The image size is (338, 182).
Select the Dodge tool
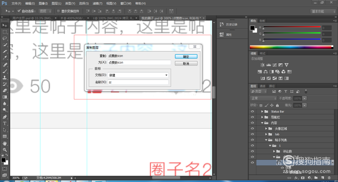4,110
